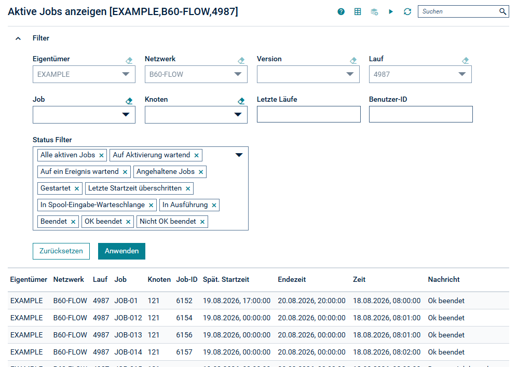Open the Knoten dropdown

tap(196, 115)
